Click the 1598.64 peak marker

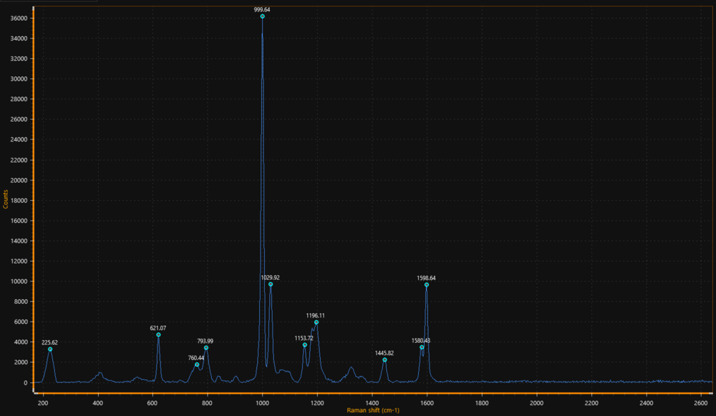tap(427, 285)
